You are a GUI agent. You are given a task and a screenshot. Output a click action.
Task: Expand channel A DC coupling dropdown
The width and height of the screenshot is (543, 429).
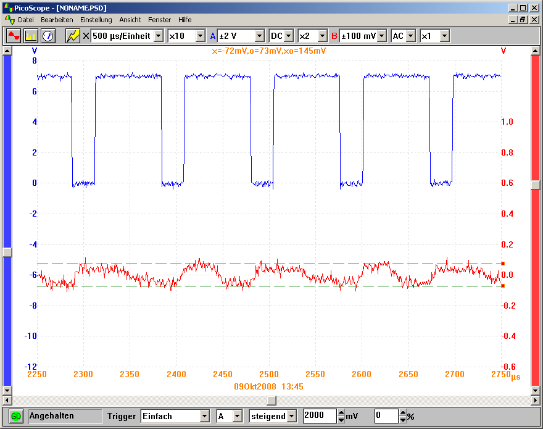tap(289, 36)
